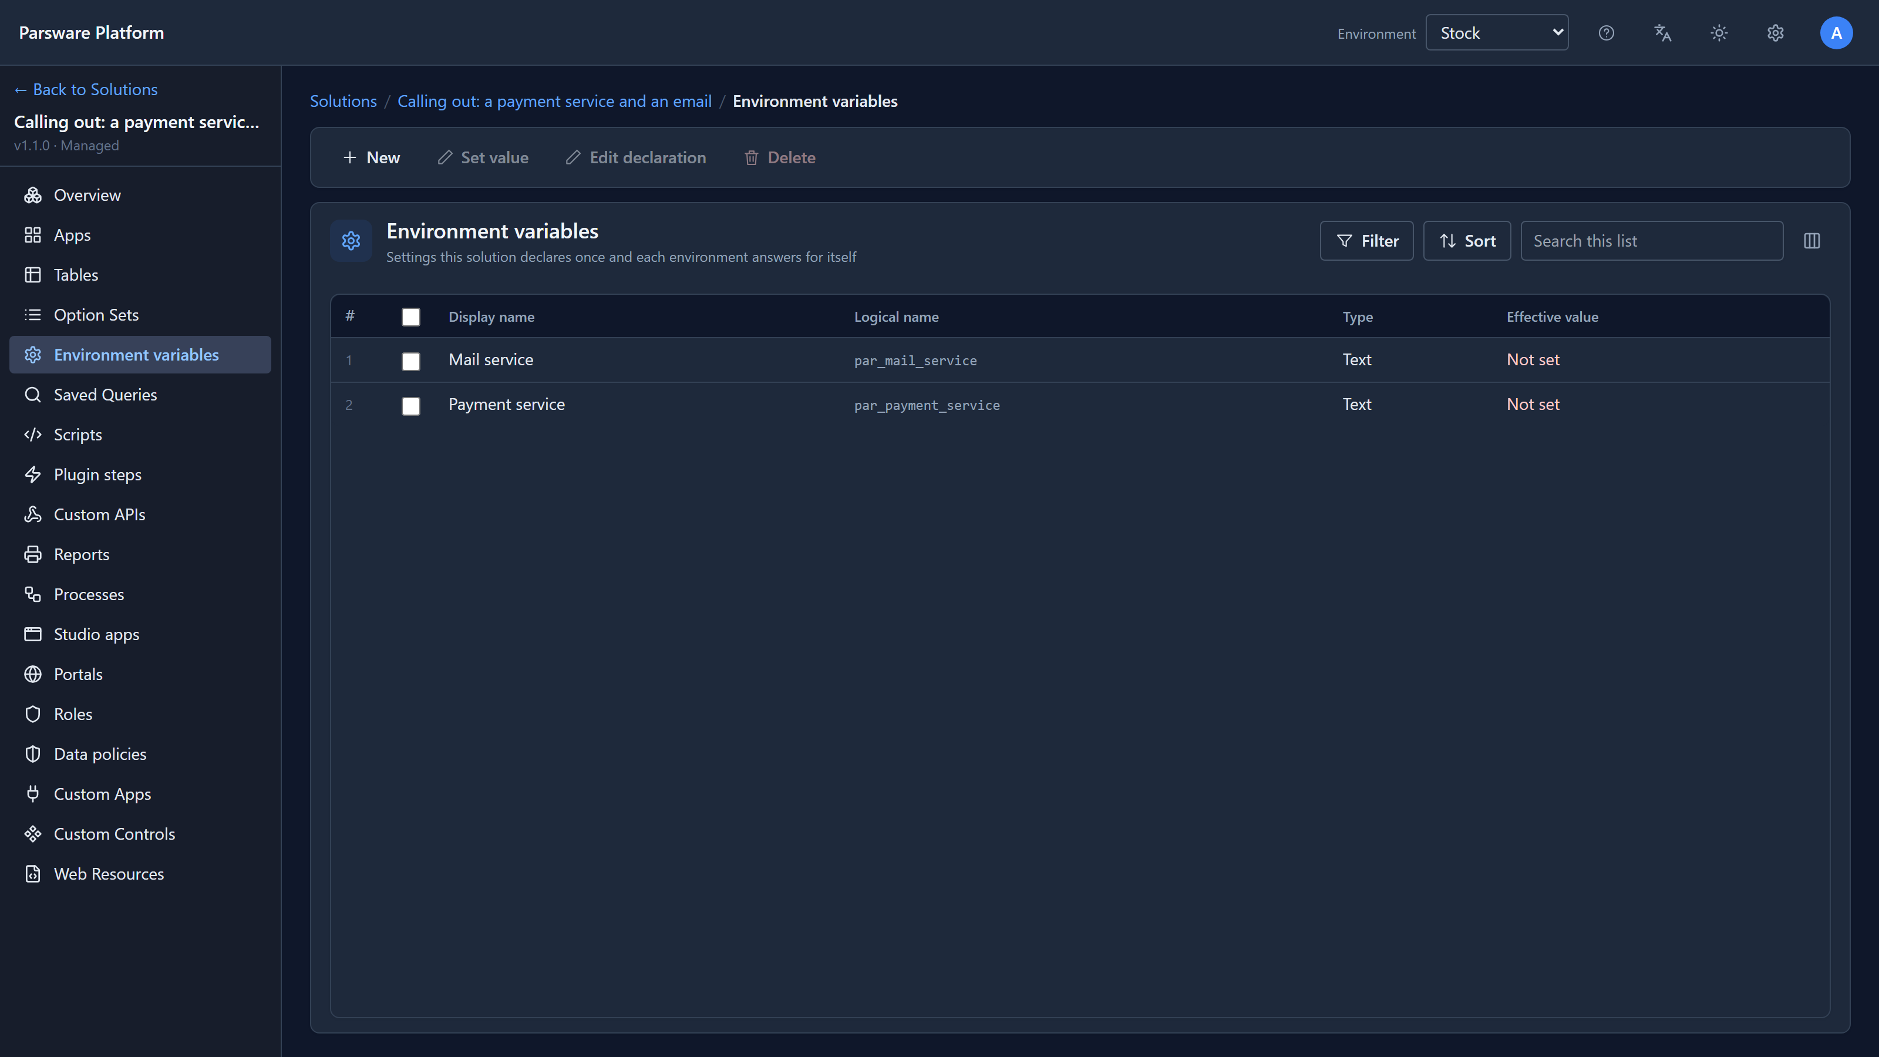Open Overview in the sidebar
Image resolution: width=1879 pixels, height=1057 pixels.
[x=140, y=195]
